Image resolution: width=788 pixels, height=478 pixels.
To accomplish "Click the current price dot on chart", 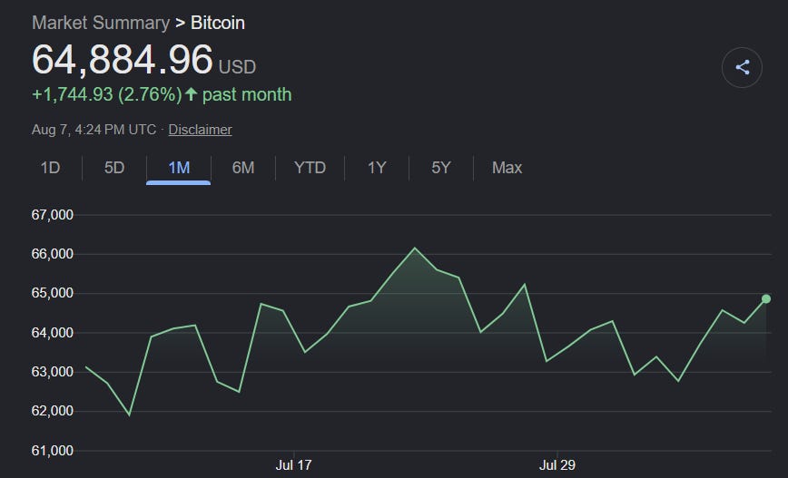I will [x=766, y=298].
